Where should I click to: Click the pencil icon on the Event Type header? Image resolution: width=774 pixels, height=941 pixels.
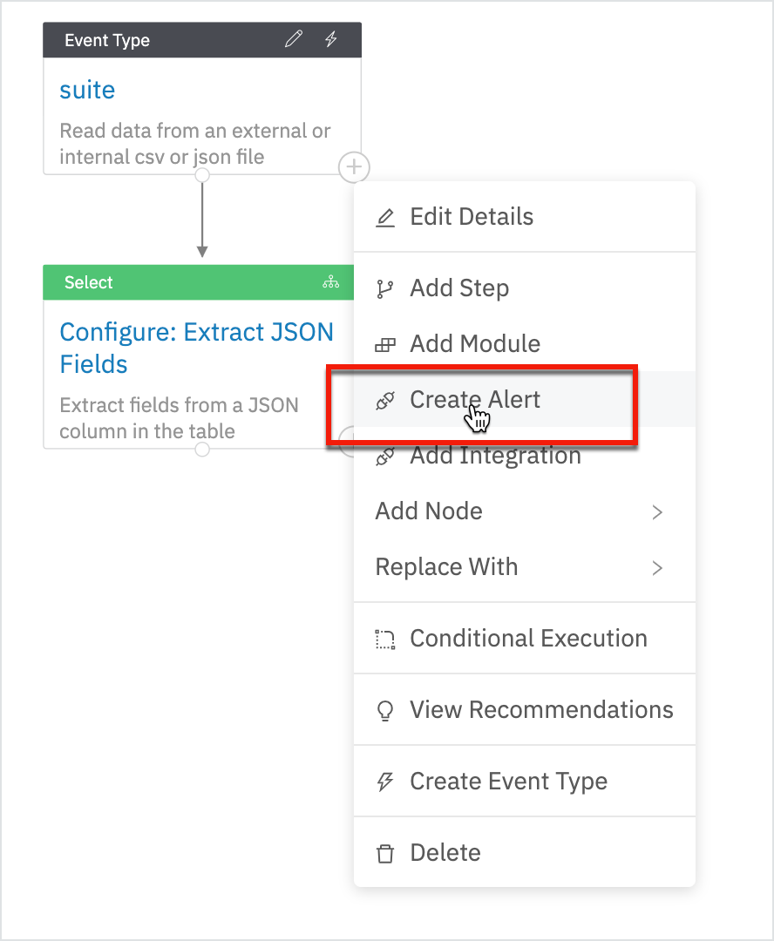[x=292, y=38]
